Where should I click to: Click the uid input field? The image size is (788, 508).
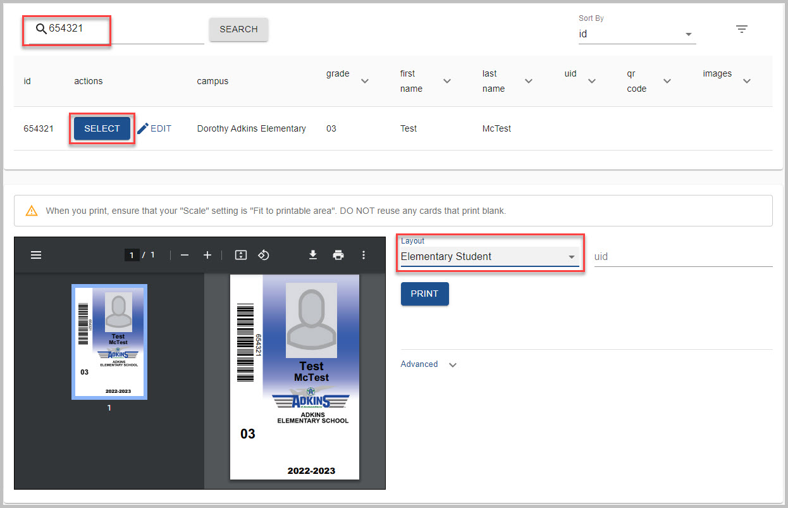tap(682, 257)
